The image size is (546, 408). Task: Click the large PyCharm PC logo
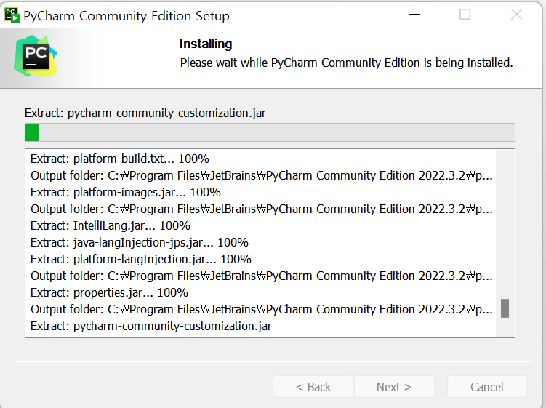pyautogui.click(x=36, y=56)
